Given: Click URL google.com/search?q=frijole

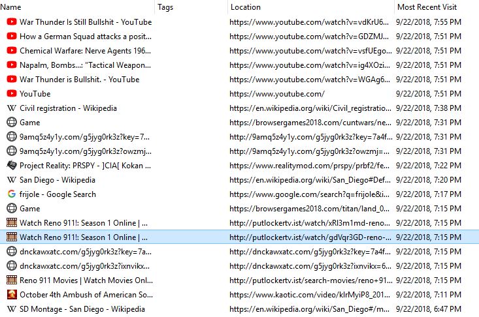Looking at the screenshot, I should (x=310, y=194).
